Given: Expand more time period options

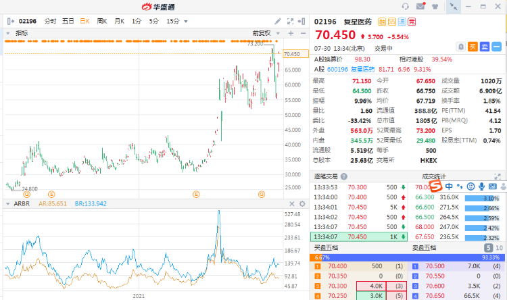Looking at the screenshot, I should [x=187, y=21].
